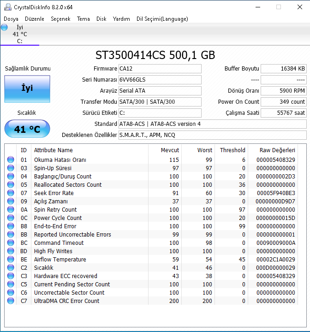Open the Düzenle menu
This screenshot has width=310, height=332.
click(x=34, y=19)
